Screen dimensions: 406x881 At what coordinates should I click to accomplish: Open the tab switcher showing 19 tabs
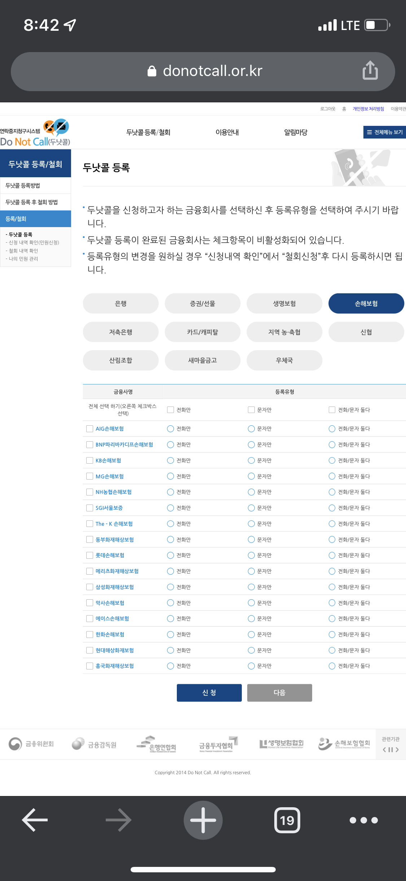coord(287,820)
